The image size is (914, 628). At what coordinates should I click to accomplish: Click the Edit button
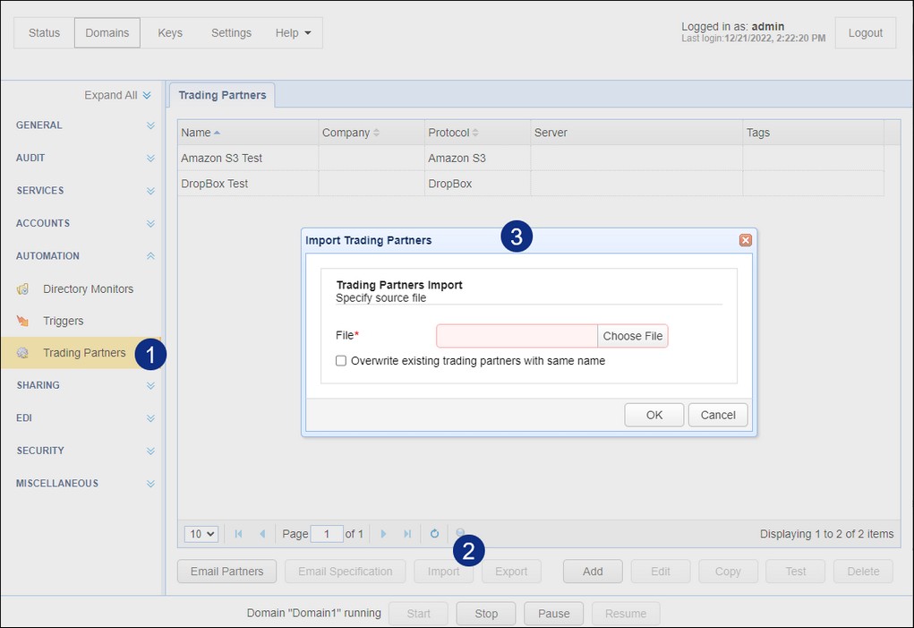click(661, 572)
